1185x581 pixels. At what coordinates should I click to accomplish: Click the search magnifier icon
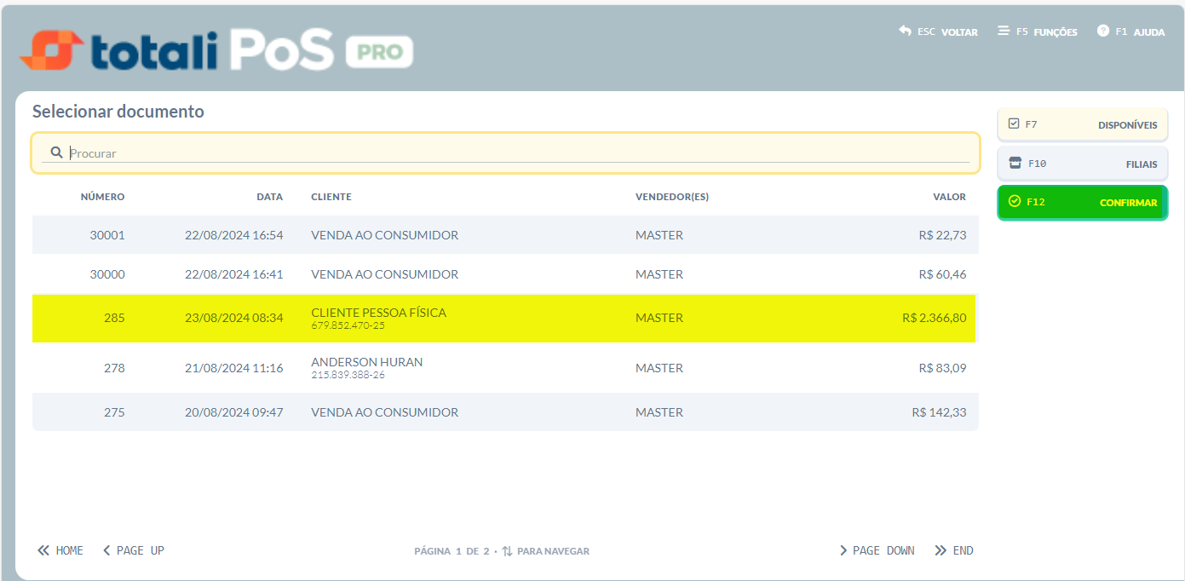pyautogui.click(x=56, y=152)
